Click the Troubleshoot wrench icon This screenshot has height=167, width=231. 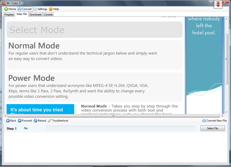tap(49, 121)
